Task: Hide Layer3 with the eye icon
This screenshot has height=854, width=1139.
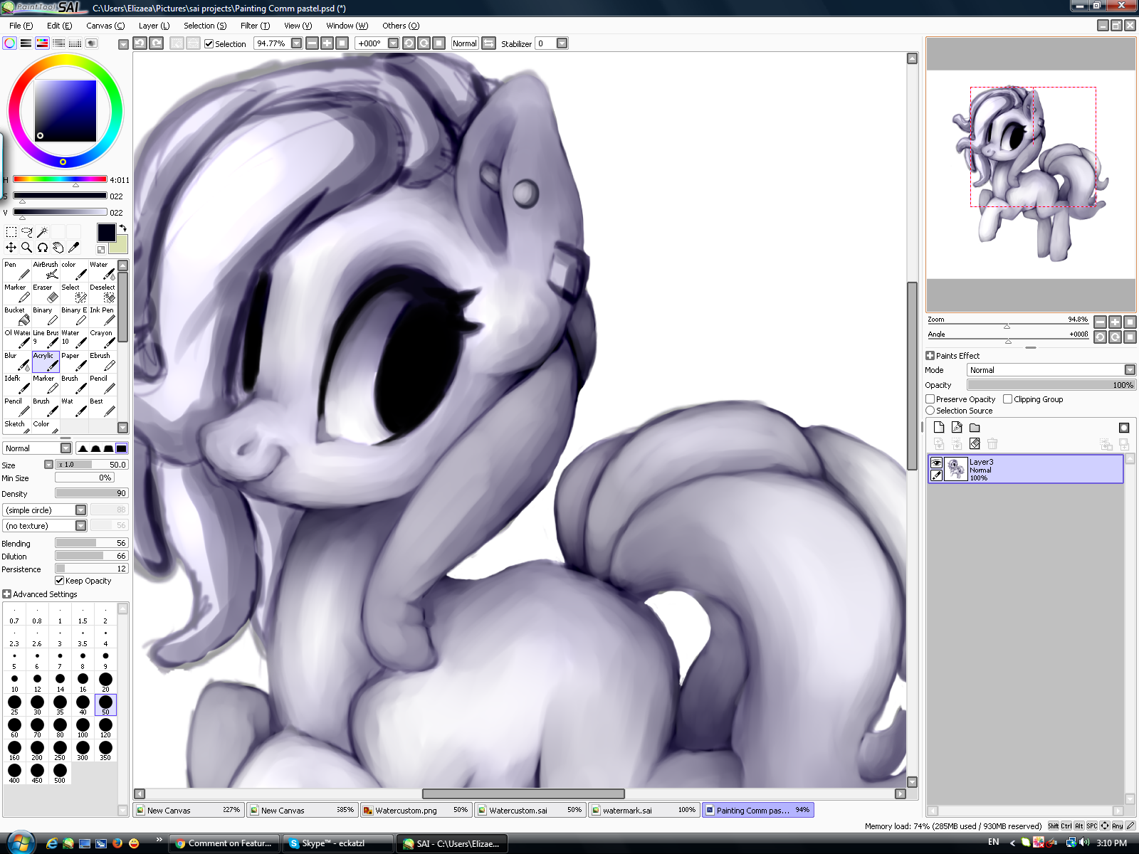Action: (x=937, y=463)
